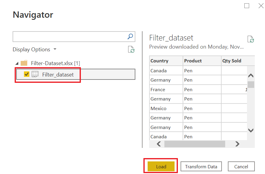Click the Filter-Dataset.xlsx folder icon

pyautogui.click(x=24, y=63)
